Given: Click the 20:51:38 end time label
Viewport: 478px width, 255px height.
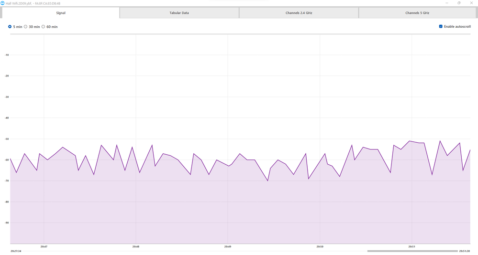Looking at the screenshot, I should 464,251.
